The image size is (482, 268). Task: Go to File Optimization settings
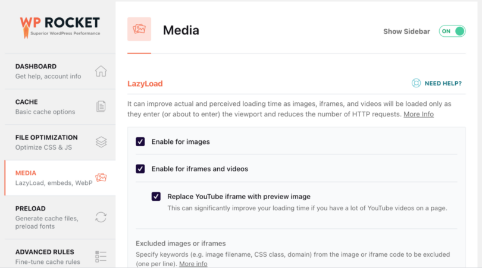[x=60, y=143]
